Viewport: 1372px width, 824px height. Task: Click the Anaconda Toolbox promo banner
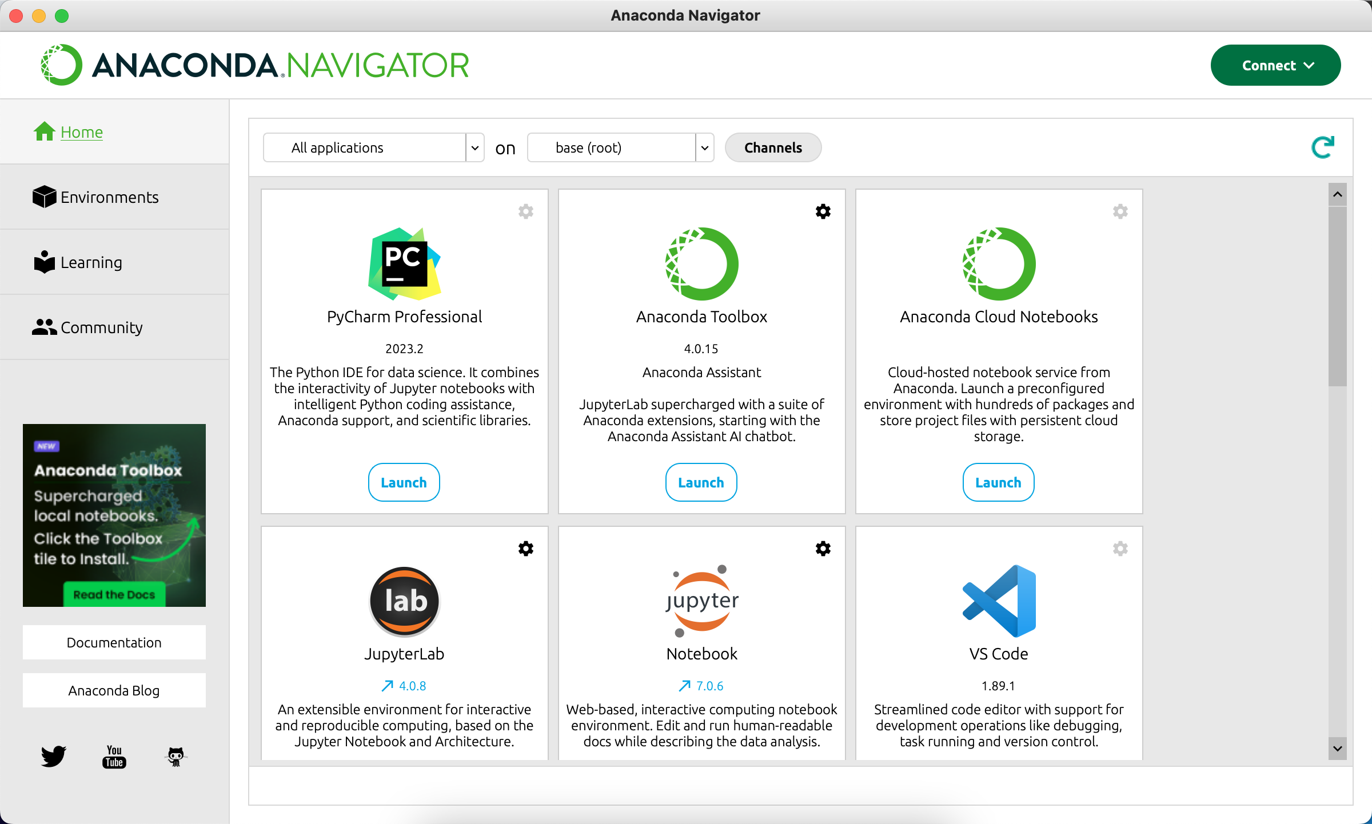pos(114,515)
